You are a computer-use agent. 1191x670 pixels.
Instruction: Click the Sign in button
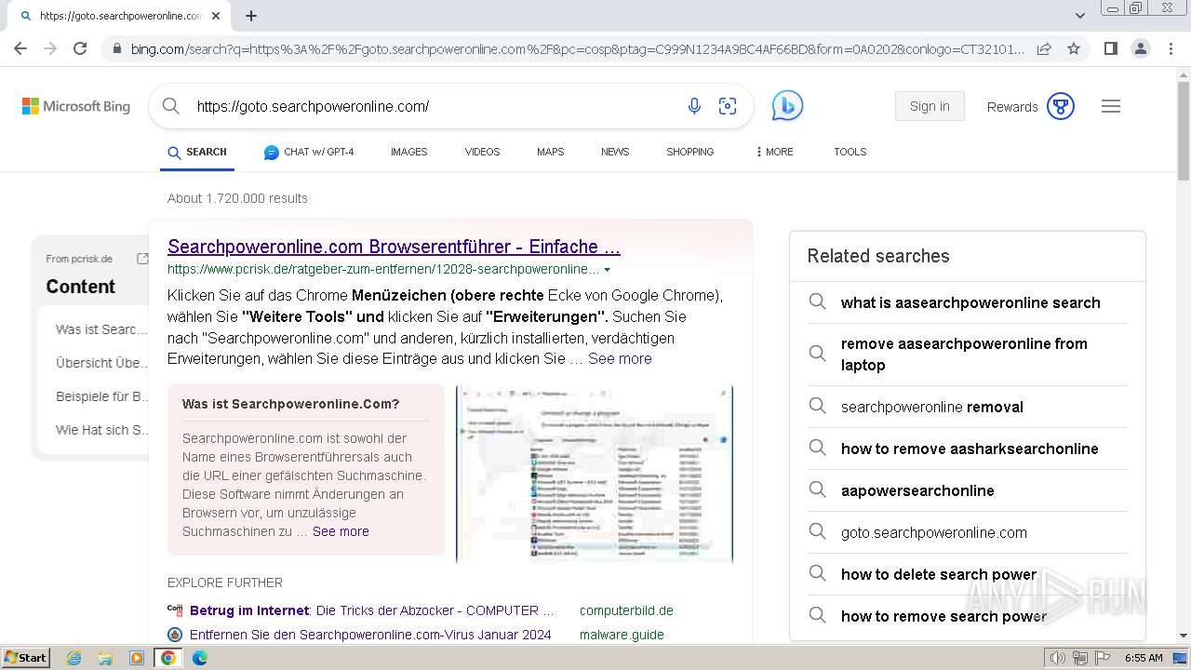click(x=930, y=106)
